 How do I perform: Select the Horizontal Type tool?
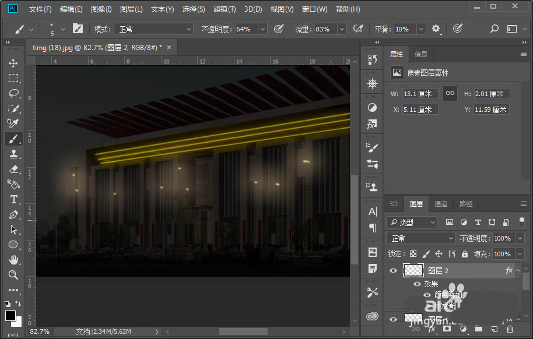click(13, 199)
